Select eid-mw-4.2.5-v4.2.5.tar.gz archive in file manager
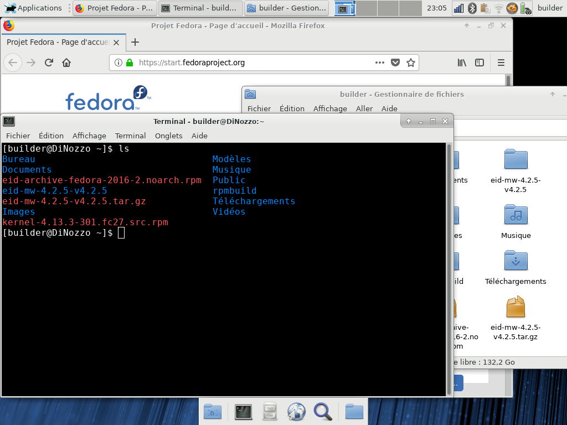The height and width of the screenshot is (425, 567). point(516,318)
